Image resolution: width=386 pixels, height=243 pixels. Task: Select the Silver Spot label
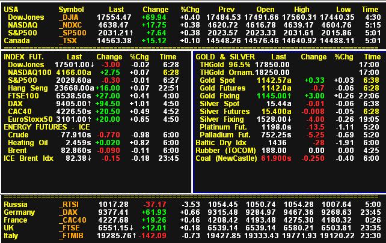click(x=219, y=104)
